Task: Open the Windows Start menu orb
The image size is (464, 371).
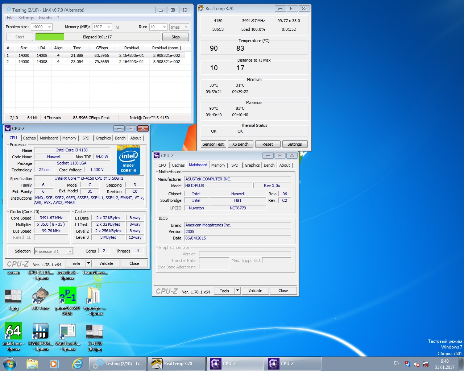Action: tap(10, 364)
